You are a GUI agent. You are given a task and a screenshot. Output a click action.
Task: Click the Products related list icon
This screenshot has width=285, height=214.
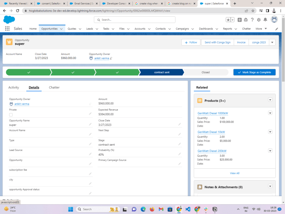(x=200, y=101)
